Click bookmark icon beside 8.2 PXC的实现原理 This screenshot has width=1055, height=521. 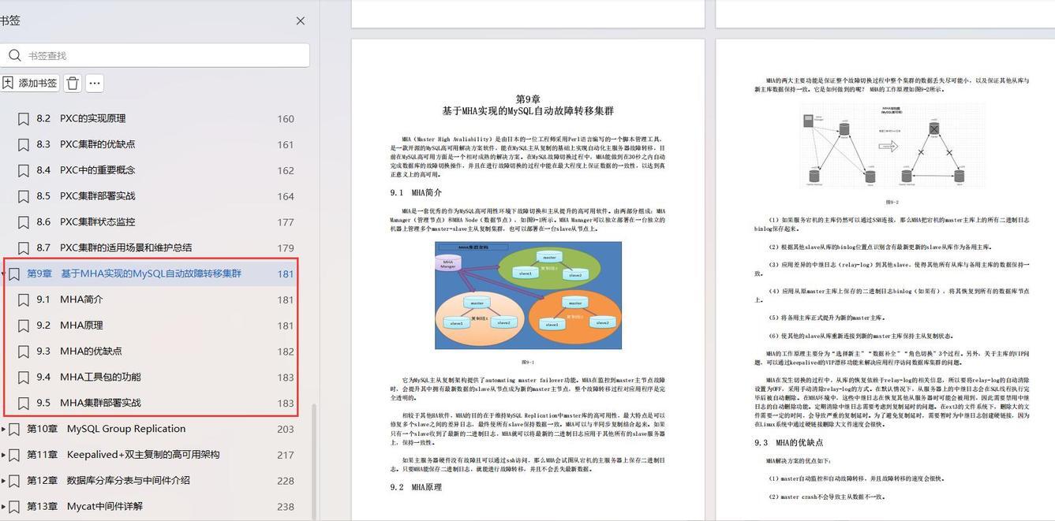[24, 119]
